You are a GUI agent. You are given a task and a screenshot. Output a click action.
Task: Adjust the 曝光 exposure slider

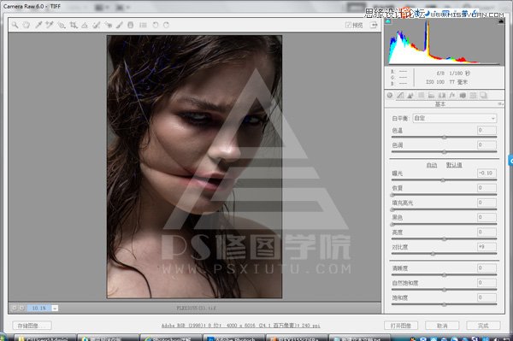tap(443, 179)
